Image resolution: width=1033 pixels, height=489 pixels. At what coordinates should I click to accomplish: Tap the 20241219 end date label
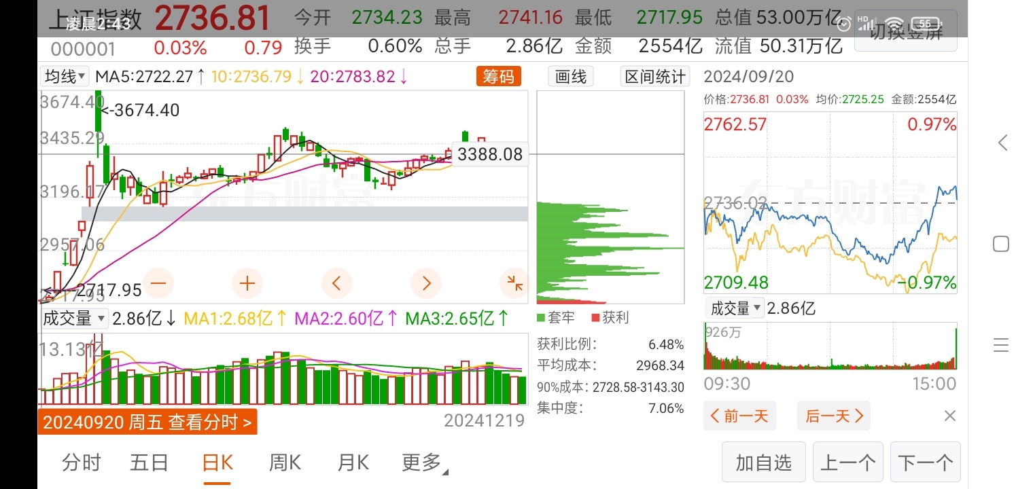485,421
